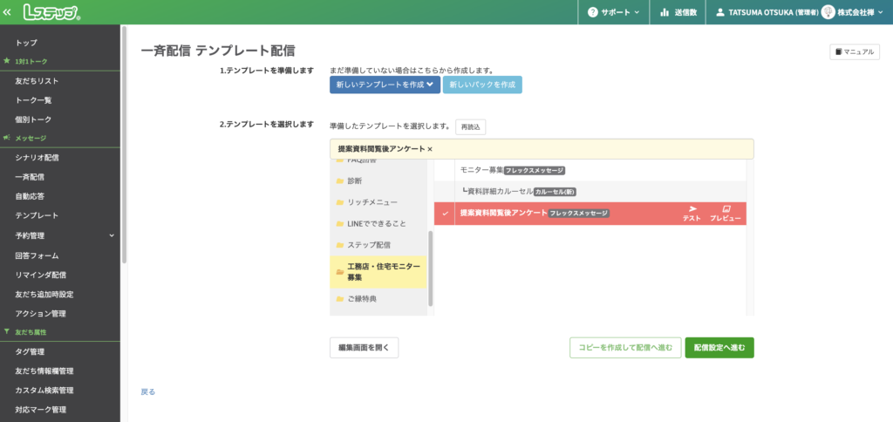
Task: Go to タグ管理 in the sidebar
Action: click(x=30, y=352)
